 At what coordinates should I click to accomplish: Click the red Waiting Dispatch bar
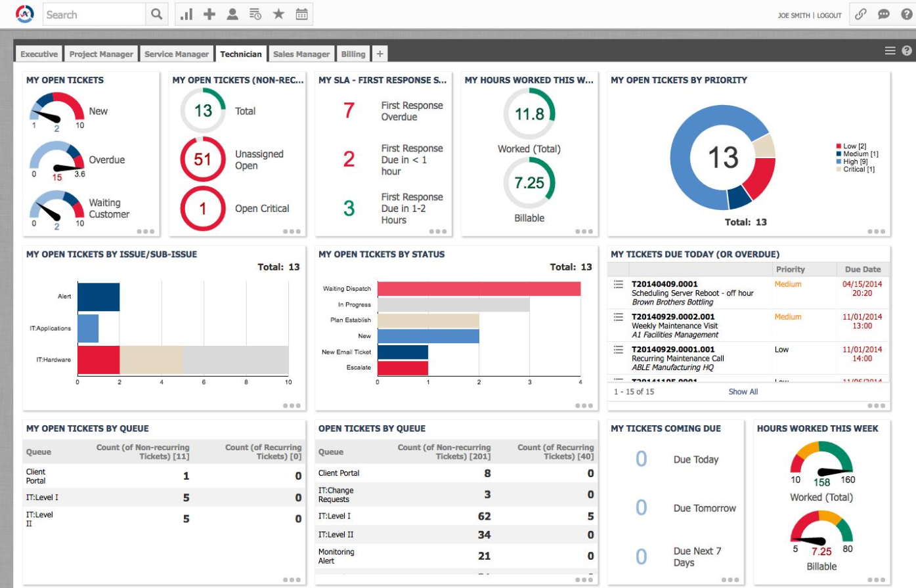[479, 289]
